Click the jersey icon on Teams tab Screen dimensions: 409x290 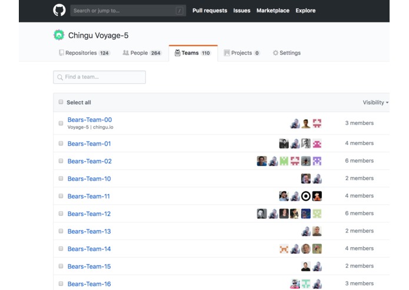click(x=177, y=53)
